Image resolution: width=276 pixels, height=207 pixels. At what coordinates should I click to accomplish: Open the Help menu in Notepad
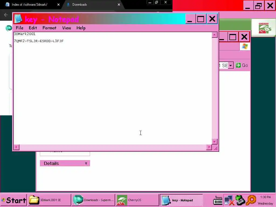pos(81,28)
